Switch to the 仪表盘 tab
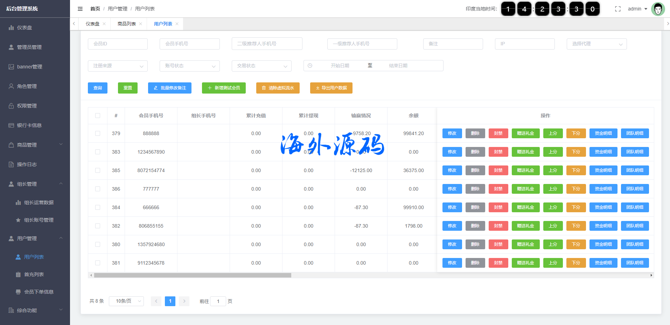Screen dimensions: 670x325 (x=92, y=24)
